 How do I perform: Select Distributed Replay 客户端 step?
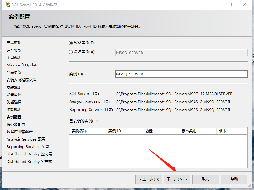click(29, 162)
